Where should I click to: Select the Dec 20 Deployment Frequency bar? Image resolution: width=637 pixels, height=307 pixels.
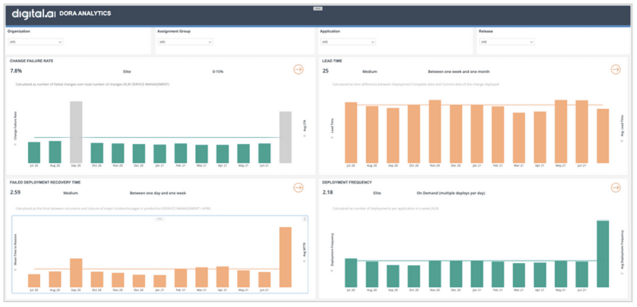point(456,274)
